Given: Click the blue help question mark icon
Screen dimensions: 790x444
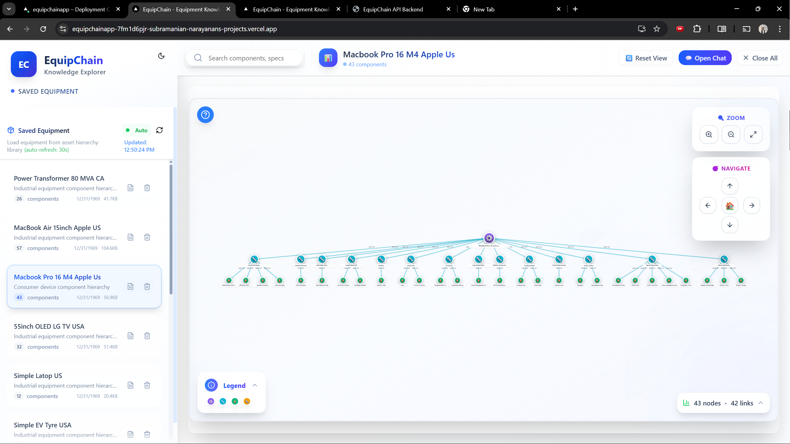Looking at the screenshot, I should (x=205, y=115).
